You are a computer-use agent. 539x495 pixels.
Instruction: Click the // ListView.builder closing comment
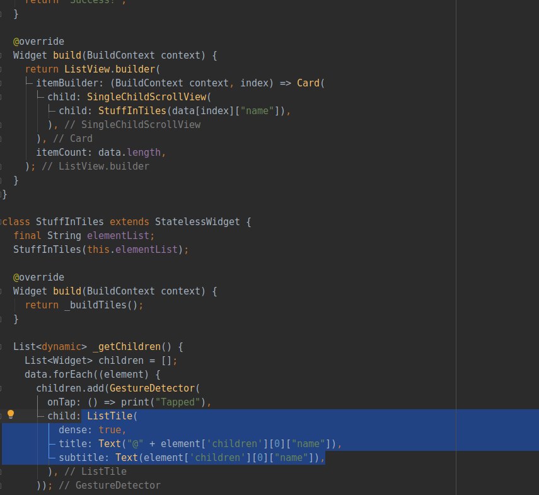[96, 166]
